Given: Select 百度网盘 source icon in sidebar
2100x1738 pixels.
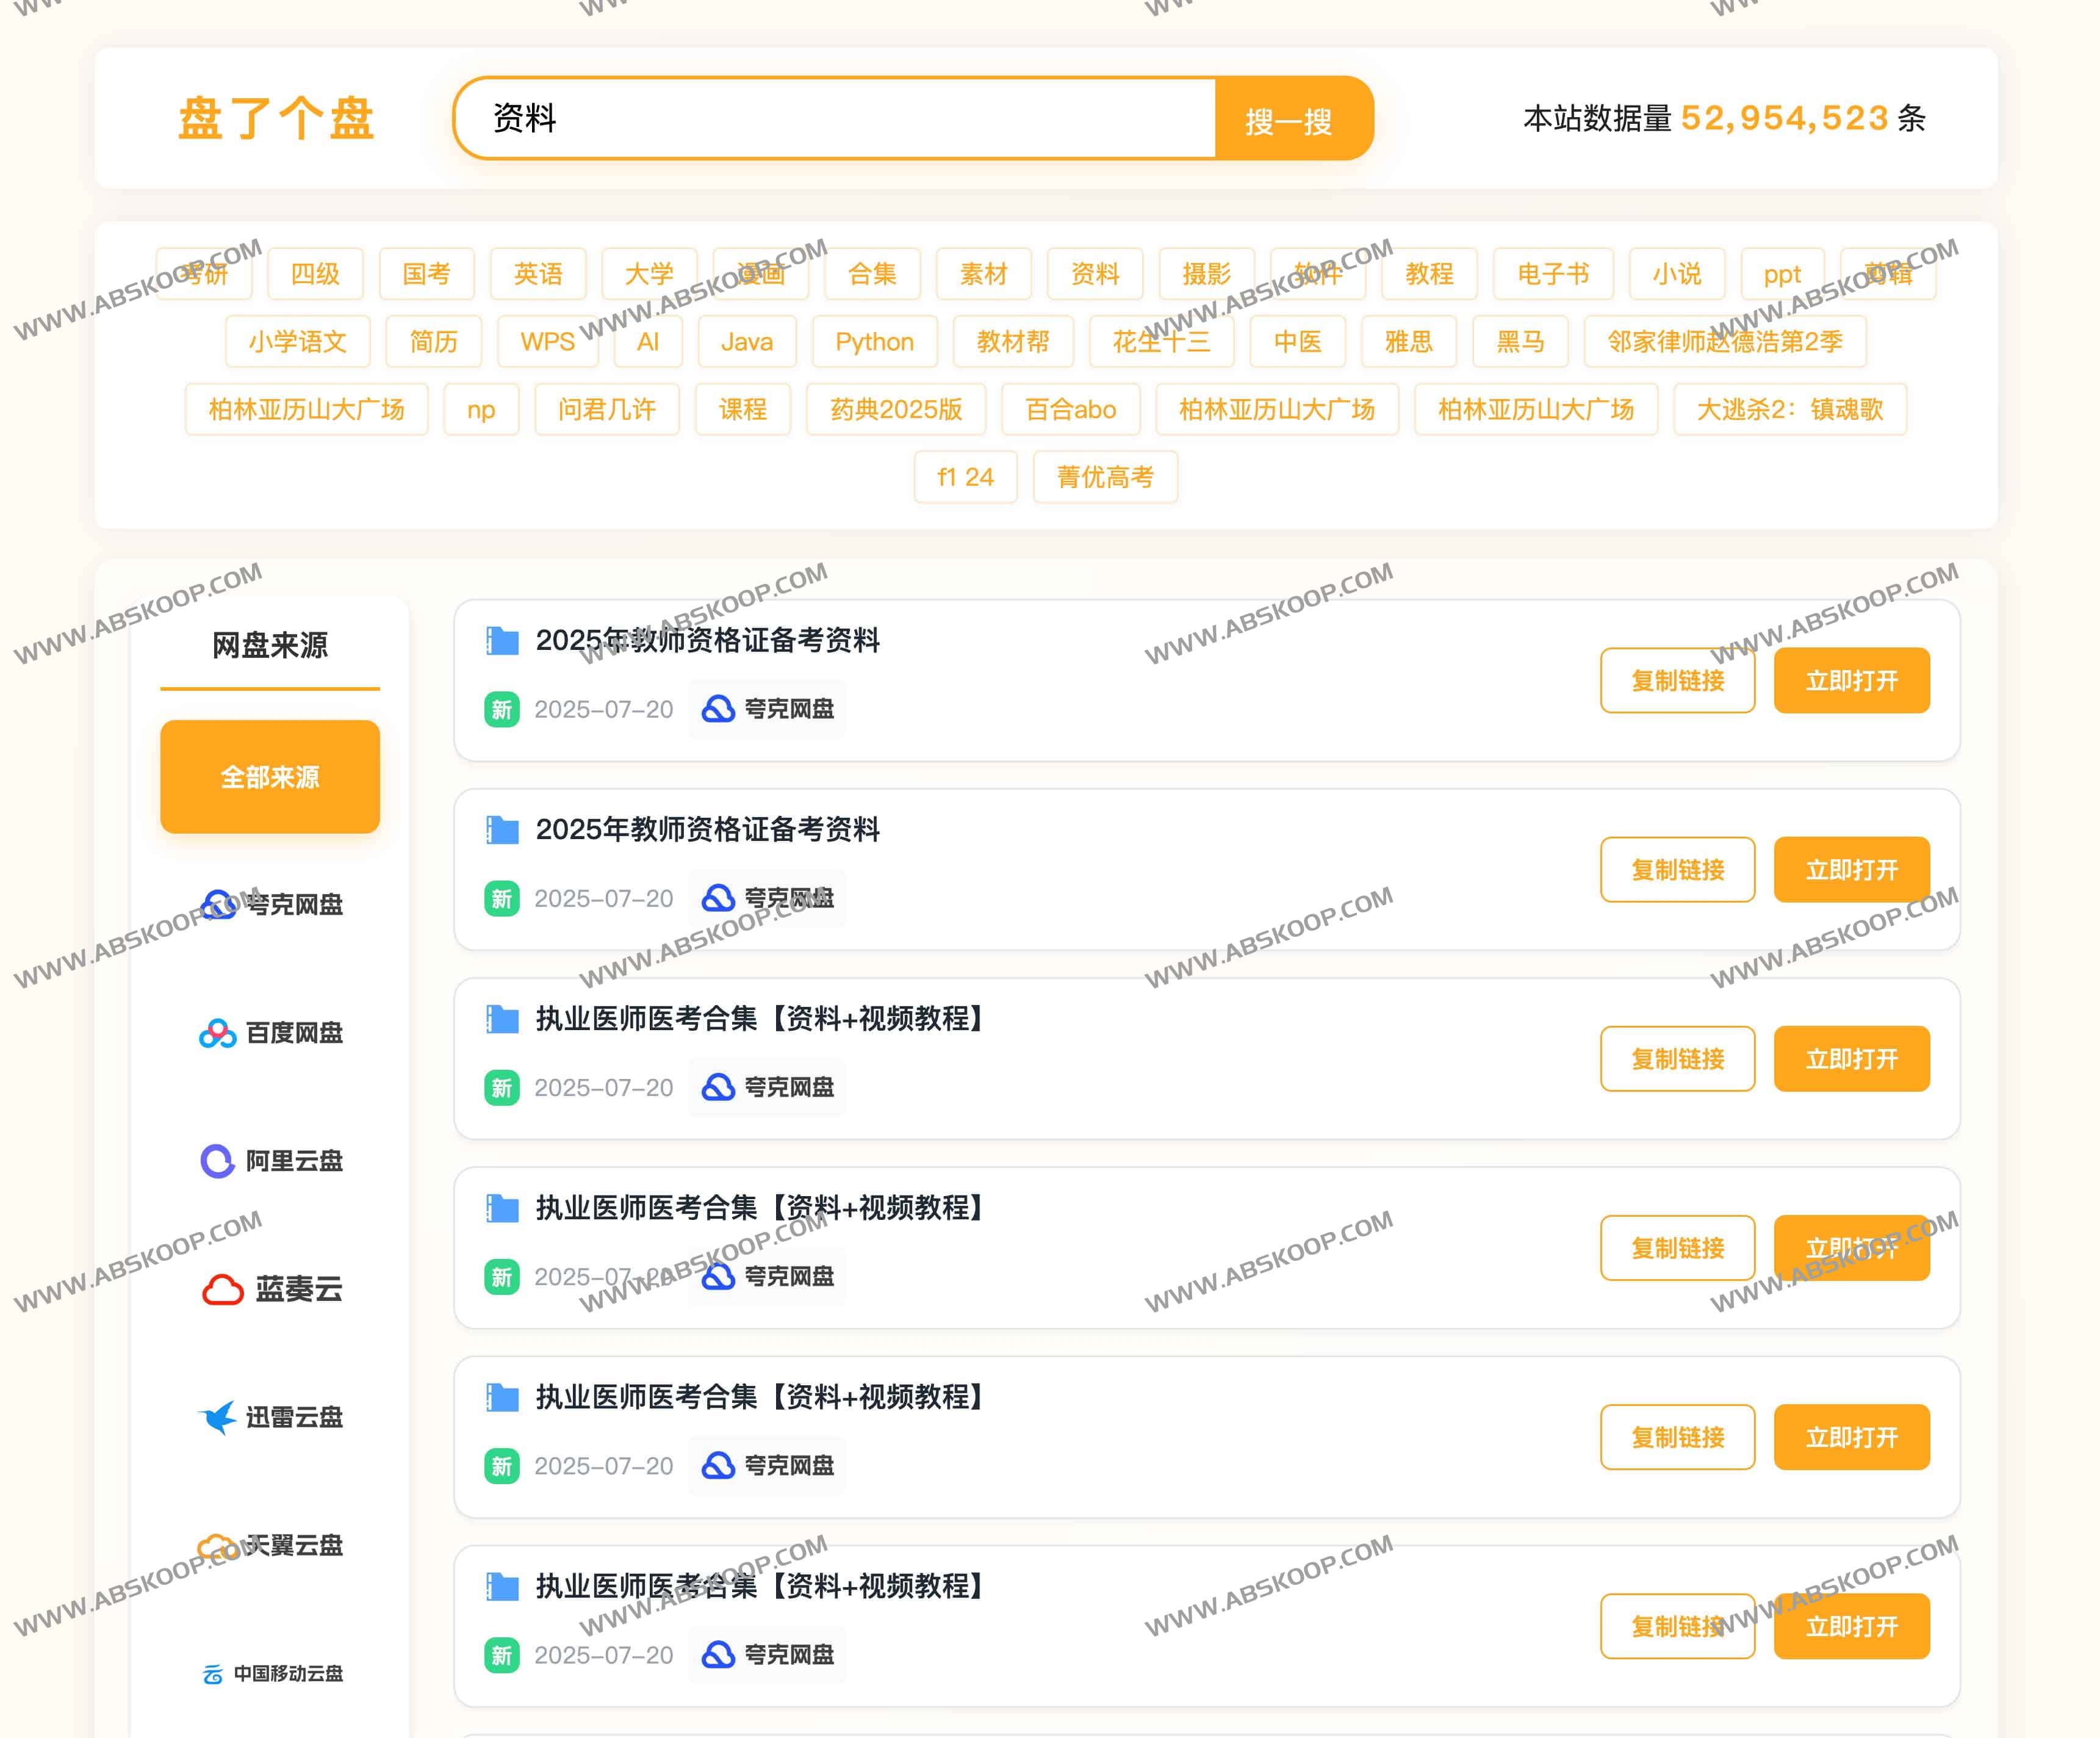Looking at the screenshot, I should 217,1033.
